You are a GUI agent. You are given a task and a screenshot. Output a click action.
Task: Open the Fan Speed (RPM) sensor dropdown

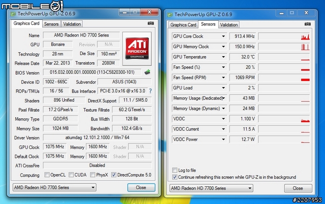[x=223, y=77]
